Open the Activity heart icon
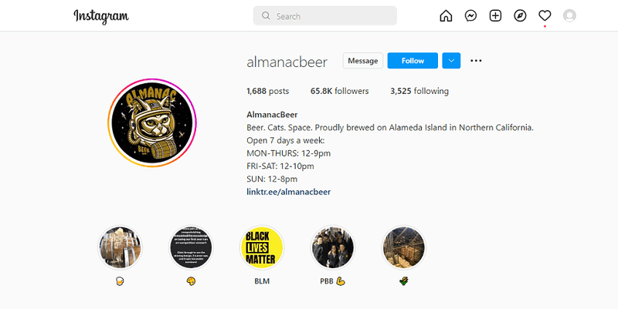The width and height of the screenshot is (618, 309). click(545, 15)
